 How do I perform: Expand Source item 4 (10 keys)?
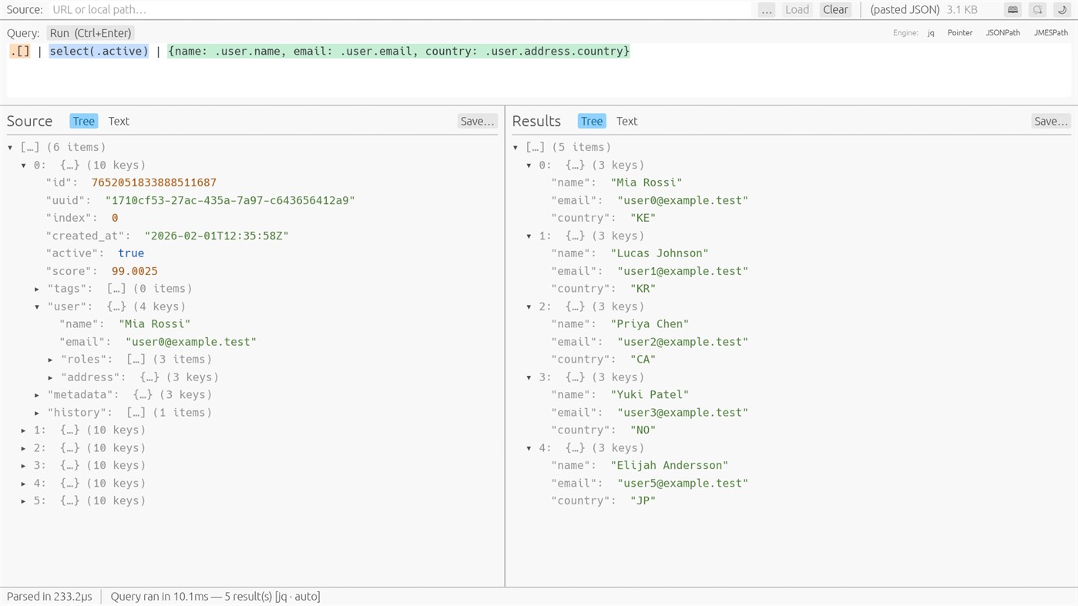click(24, 484)
